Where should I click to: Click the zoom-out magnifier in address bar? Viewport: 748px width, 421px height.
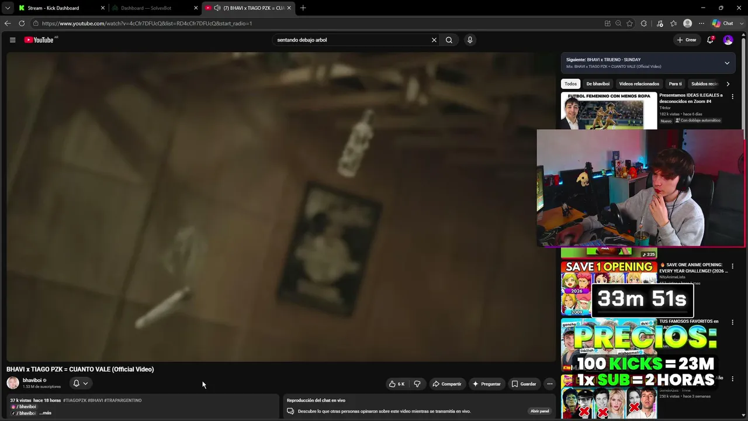click(x=618, y=23)
